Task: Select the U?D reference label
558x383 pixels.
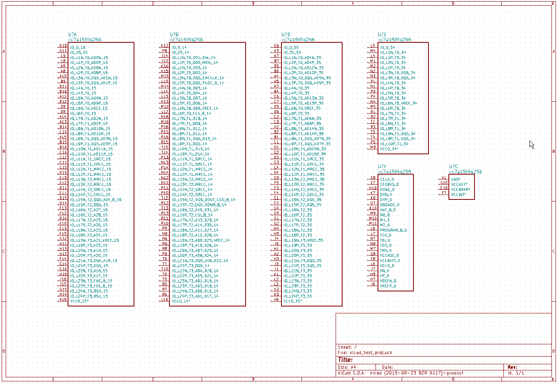Action: (286, 35)
